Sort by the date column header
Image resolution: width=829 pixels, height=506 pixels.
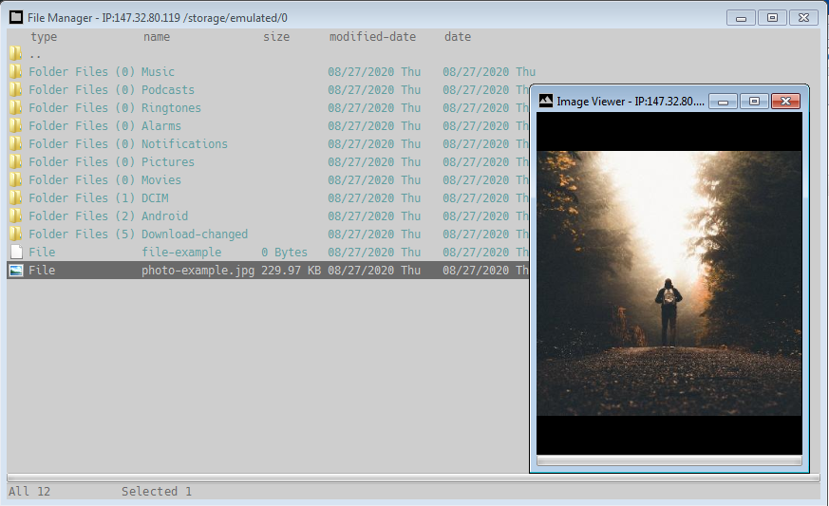click(458, 37)
